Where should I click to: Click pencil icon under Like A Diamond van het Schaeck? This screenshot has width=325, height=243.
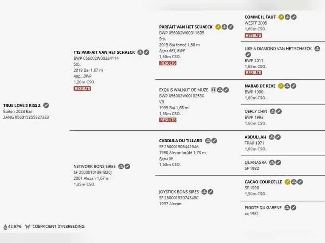[248, 55]
